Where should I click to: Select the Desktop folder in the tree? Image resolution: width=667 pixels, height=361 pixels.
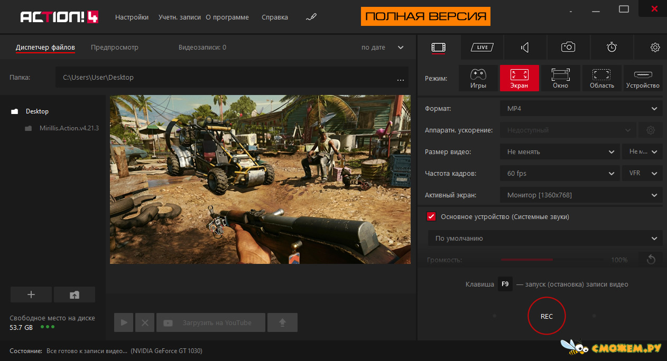37,111
